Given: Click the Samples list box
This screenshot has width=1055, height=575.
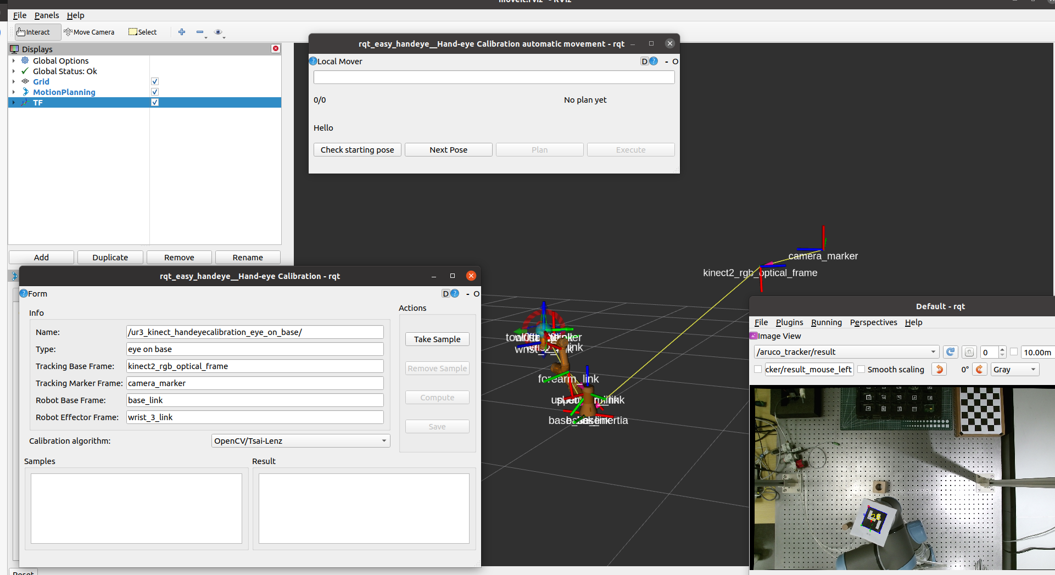Looking at the screenshot, I should coord(136,509).
